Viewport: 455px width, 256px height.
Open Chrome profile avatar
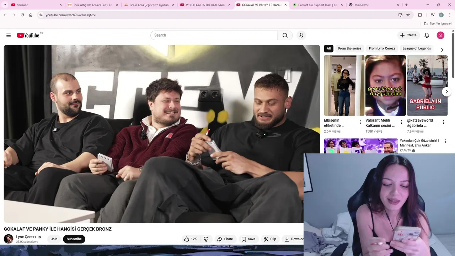(441, 15)
